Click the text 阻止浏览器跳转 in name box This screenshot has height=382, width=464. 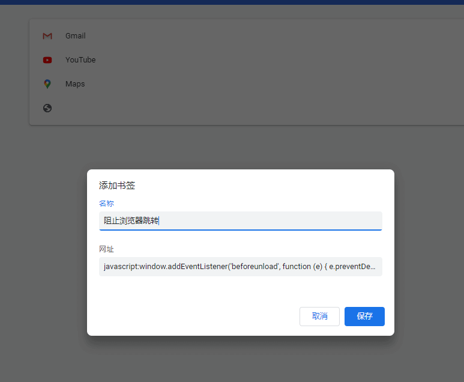click(x=131, y=221)
